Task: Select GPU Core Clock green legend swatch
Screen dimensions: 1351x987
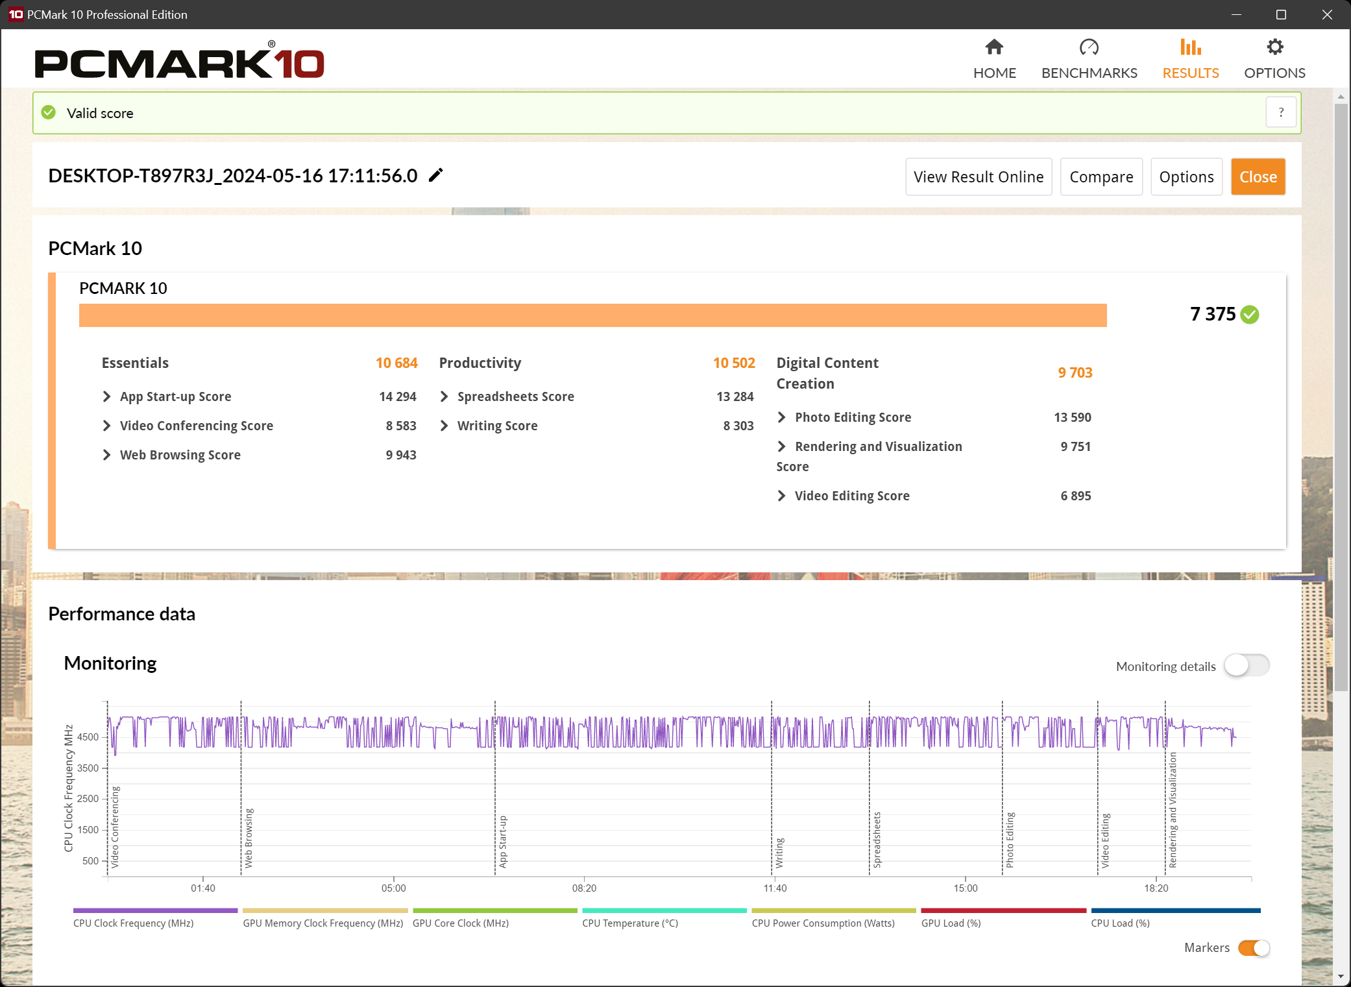Action: [495, 910]
